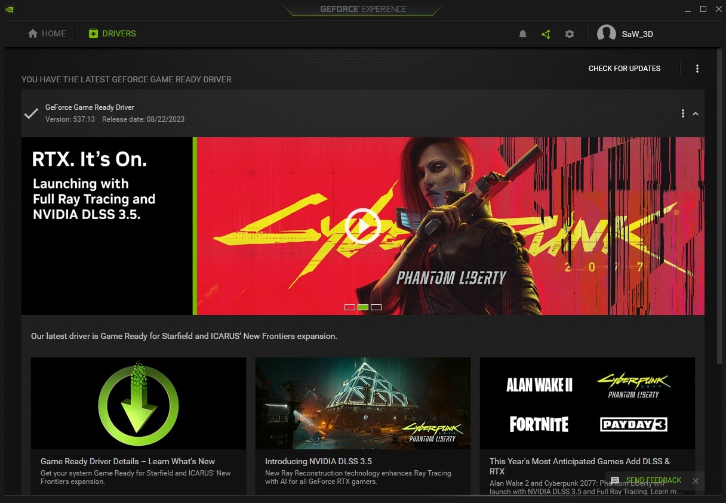Collapse the GeForce Game Ready Driver panel
Screen dimensions: 726x503
pos(696,113)
